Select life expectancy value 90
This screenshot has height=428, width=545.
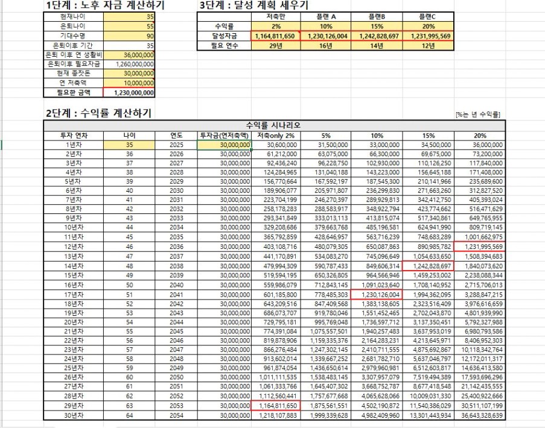pyautogui.click(x=129, y=36)
